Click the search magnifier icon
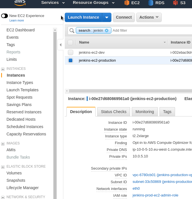Screen dimensions: 192x199 [72, 31]
